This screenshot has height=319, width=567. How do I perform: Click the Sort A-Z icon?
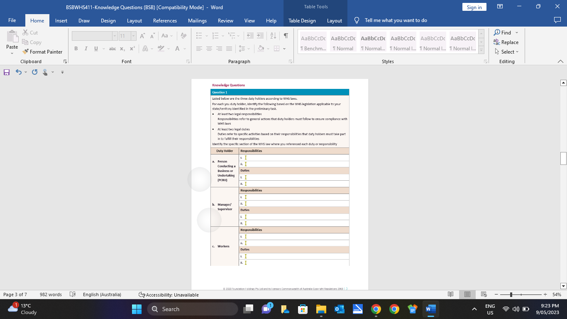[273, 36]
